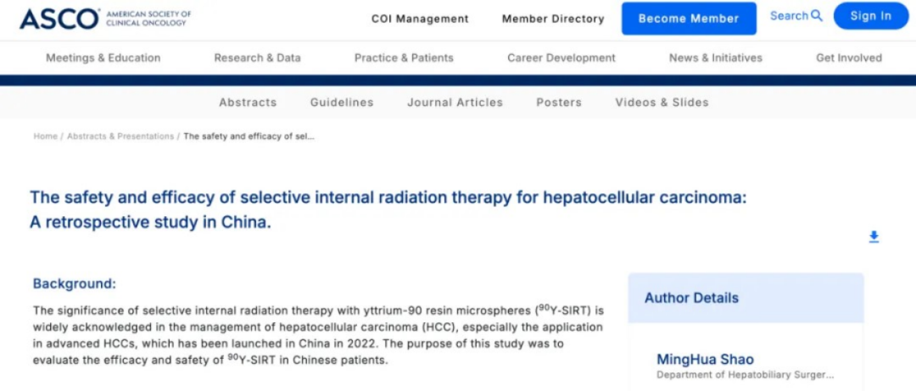Open Career Development menu

tap(561, 58)
